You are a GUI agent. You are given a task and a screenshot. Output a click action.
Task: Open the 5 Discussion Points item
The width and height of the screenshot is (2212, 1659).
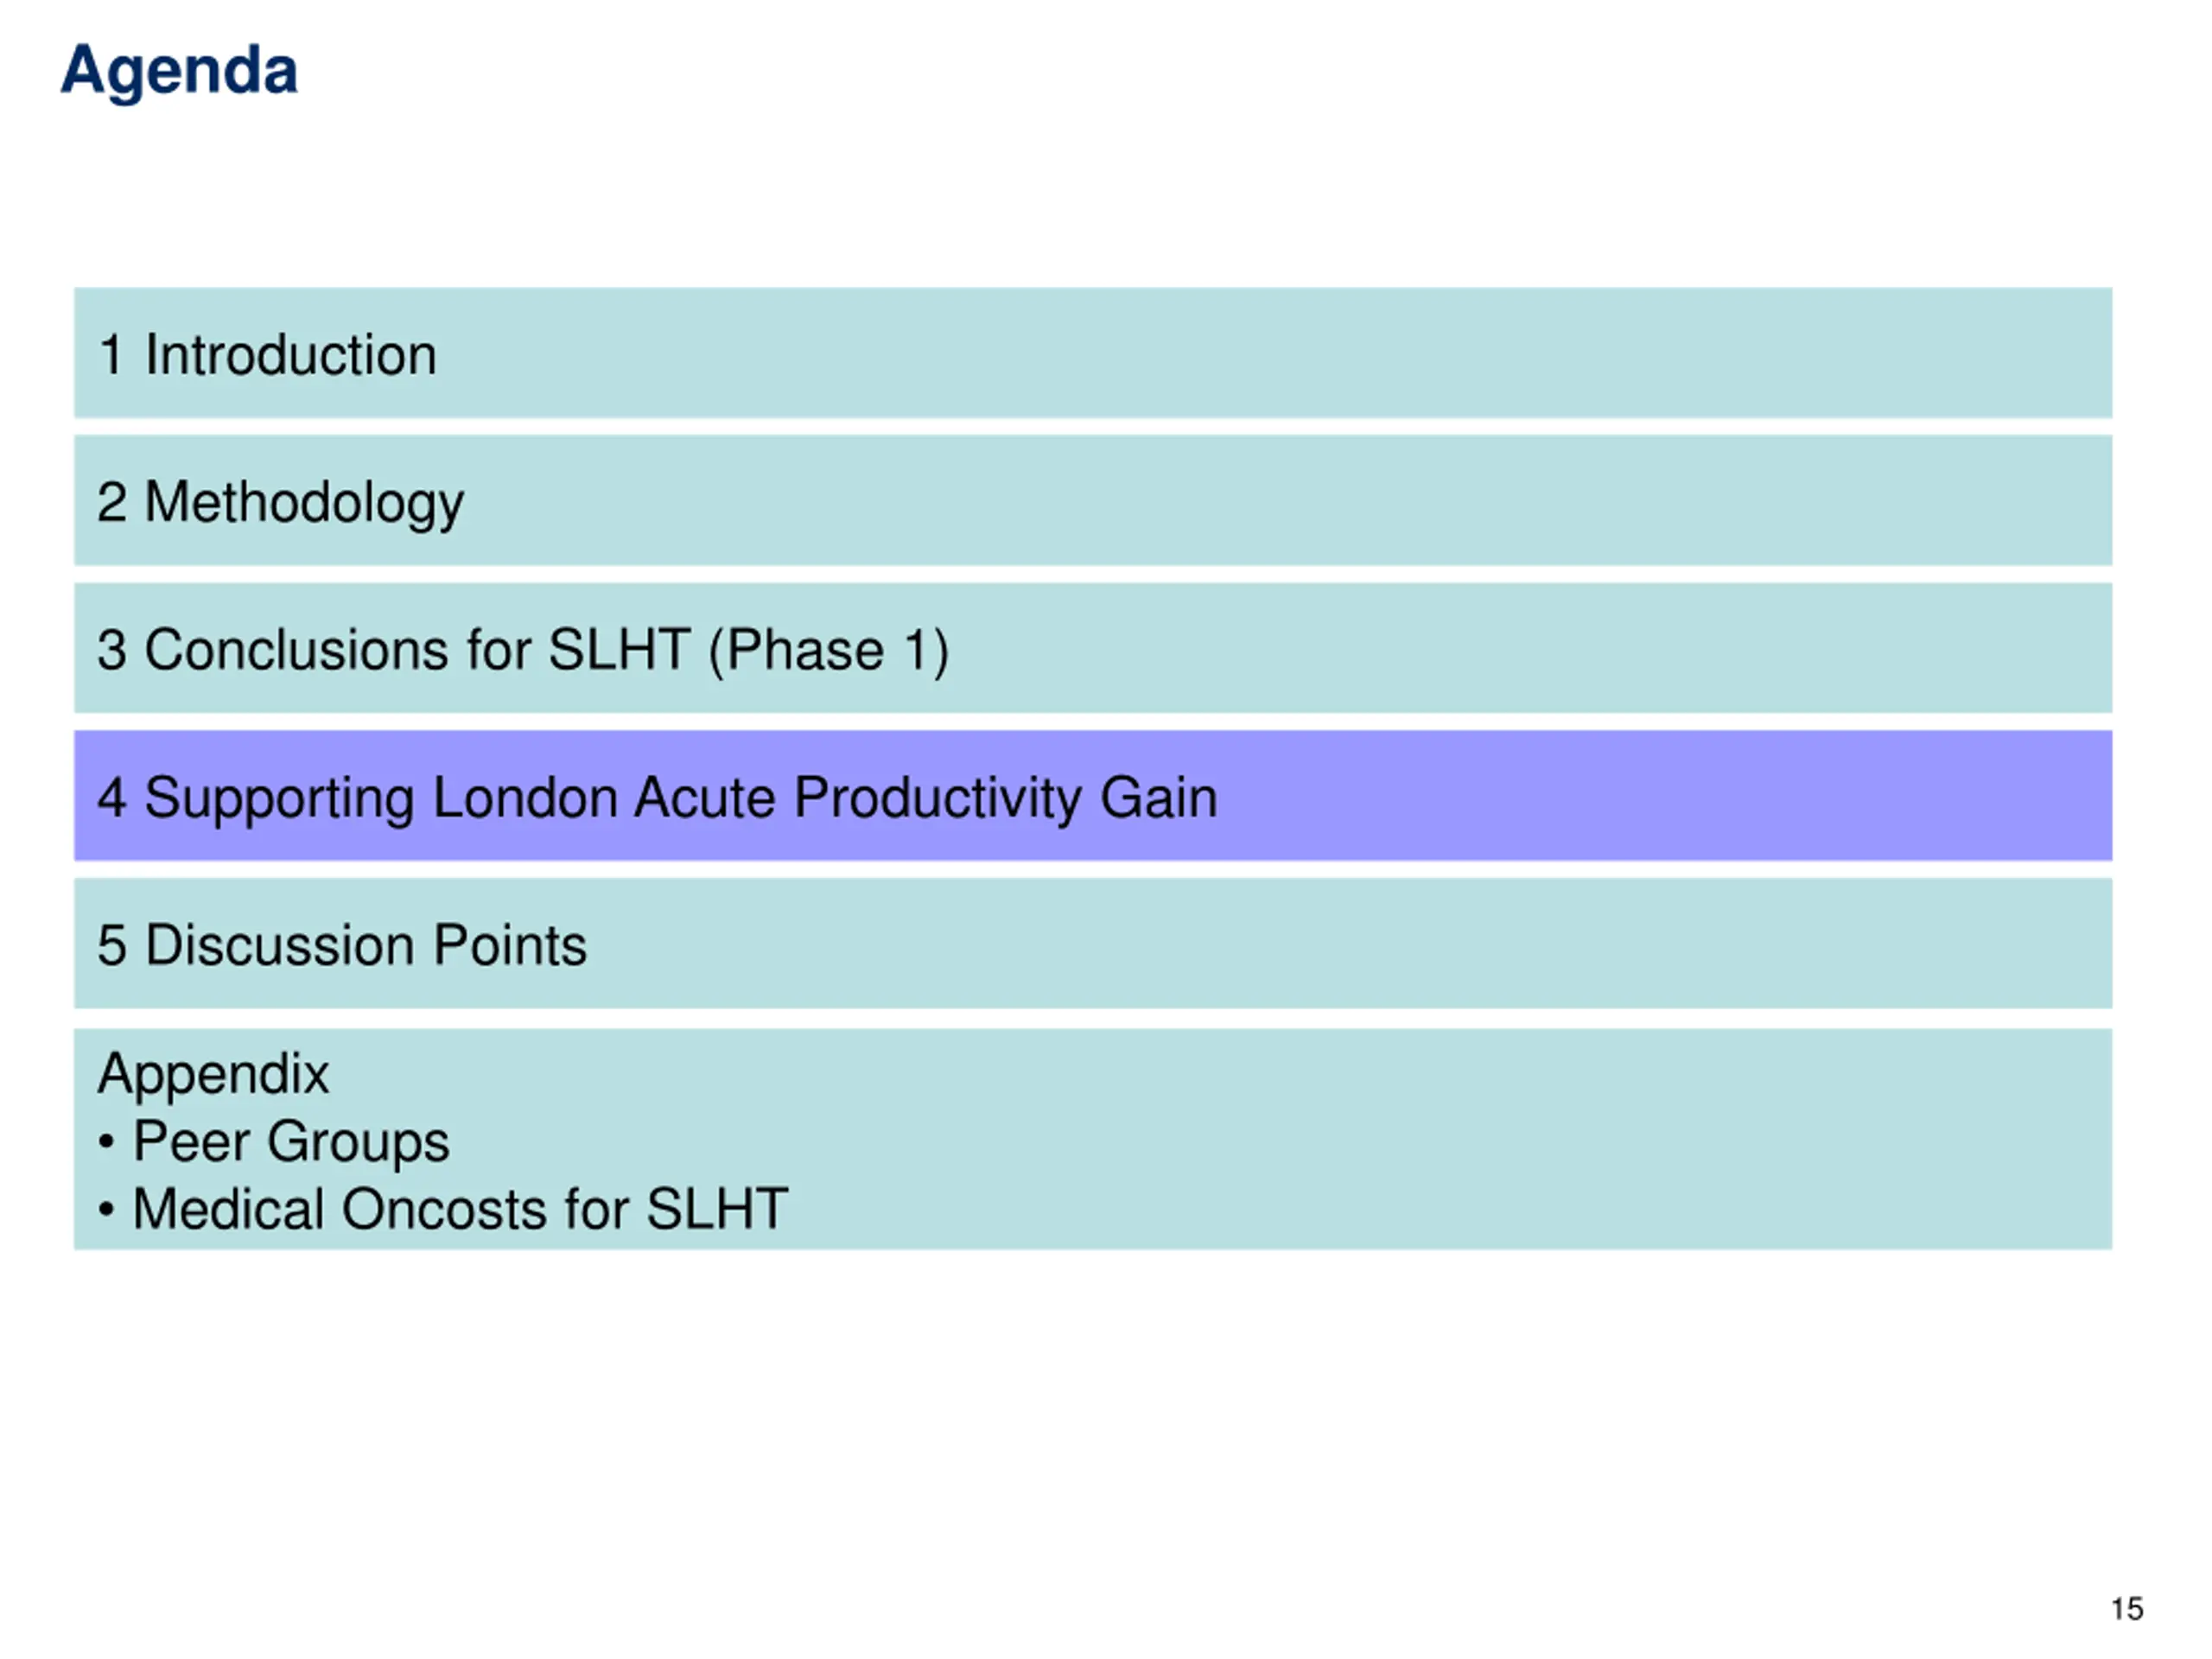tap(1093, 943)
